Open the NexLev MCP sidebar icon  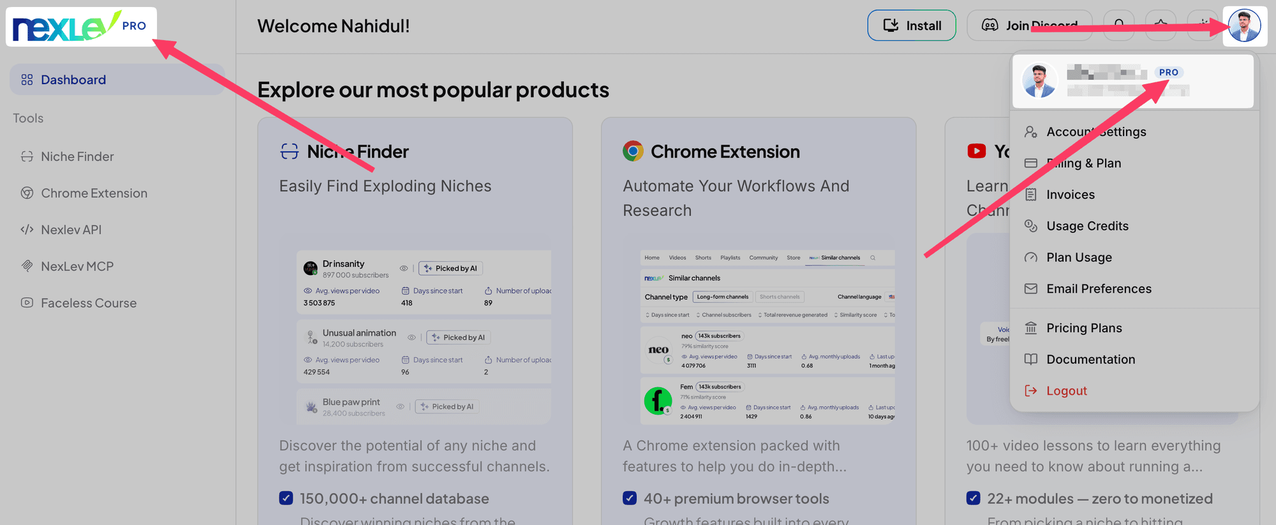tap(27, 266)
